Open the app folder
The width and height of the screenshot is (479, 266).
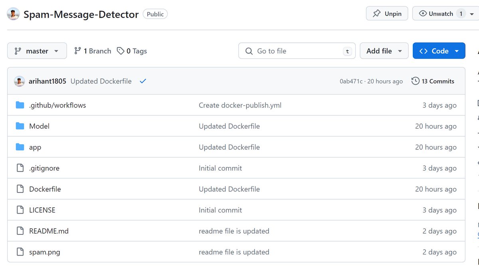click(35, 147)
